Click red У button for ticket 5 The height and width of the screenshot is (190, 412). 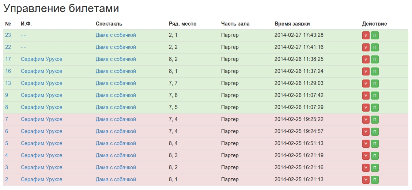tap(366, 144)
